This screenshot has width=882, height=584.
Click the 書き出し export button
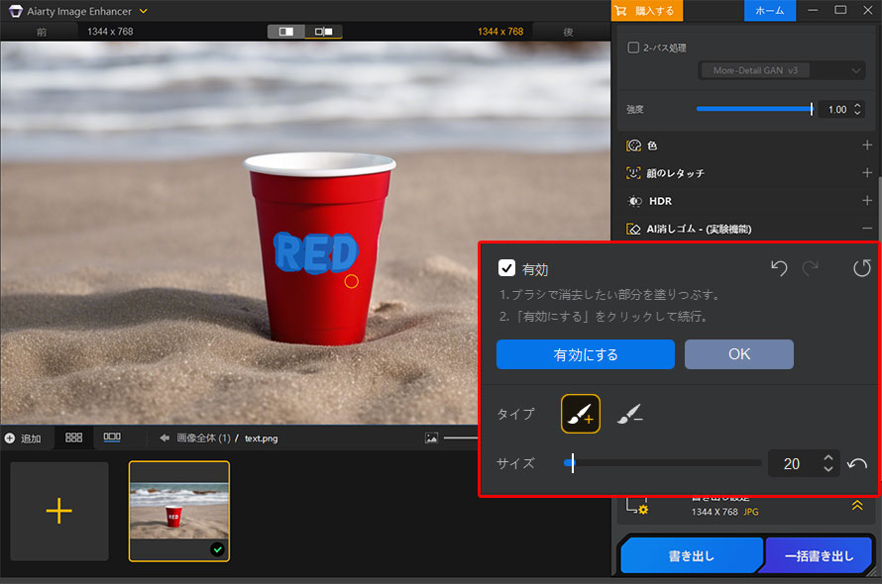point(691,555)
